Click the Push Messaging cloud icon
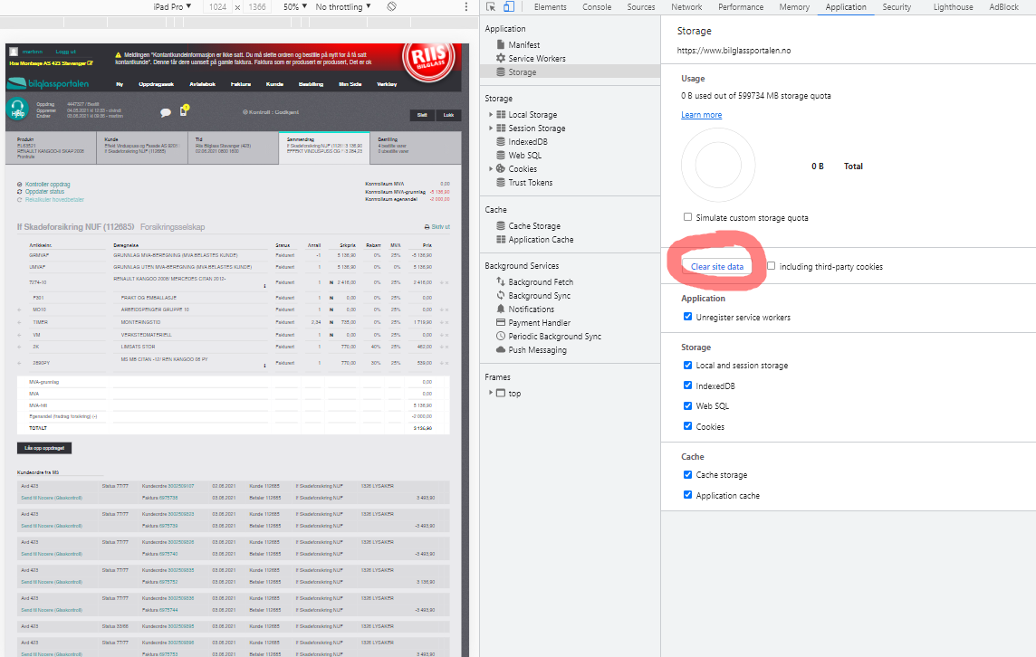 501,349
